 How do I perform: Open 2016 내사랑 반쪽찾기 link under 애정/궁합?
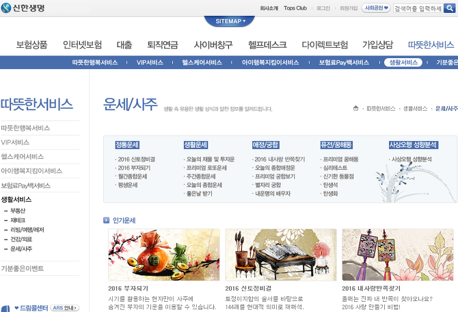pos(280,159)
